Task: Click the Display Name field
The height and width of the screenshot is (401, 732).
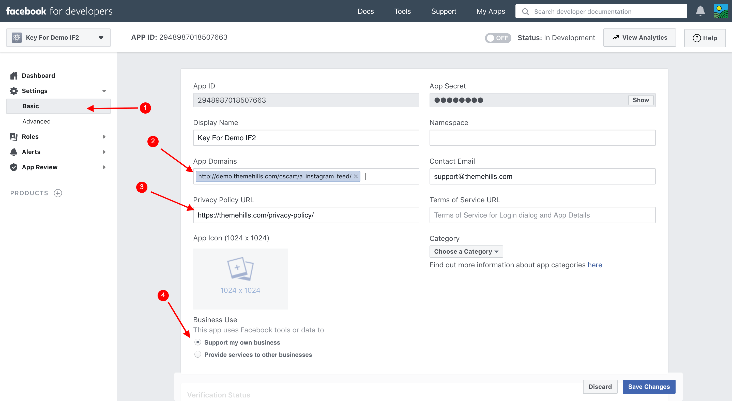Action: point(306,138)
